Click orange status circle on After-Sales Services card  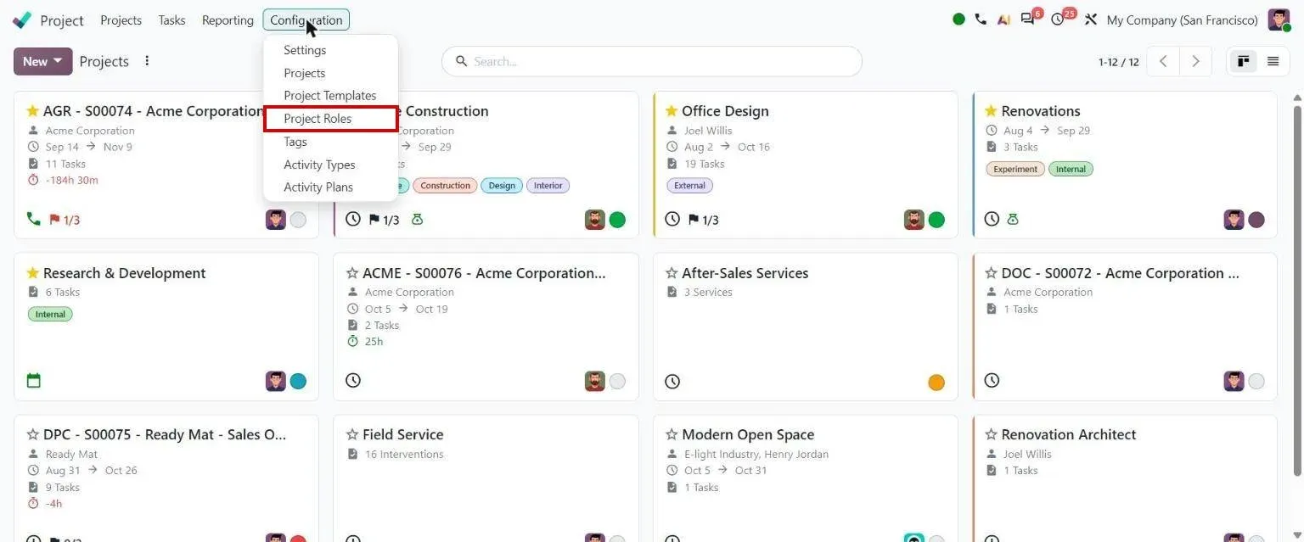point(936,383)
